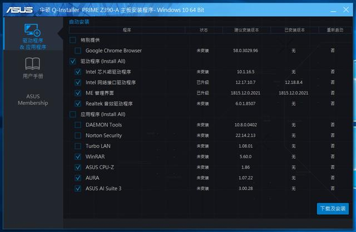Viewport: 356px width, 232px height.
Task: Check the Turbo LAN checkbox
Action: [x=78, y=146]
